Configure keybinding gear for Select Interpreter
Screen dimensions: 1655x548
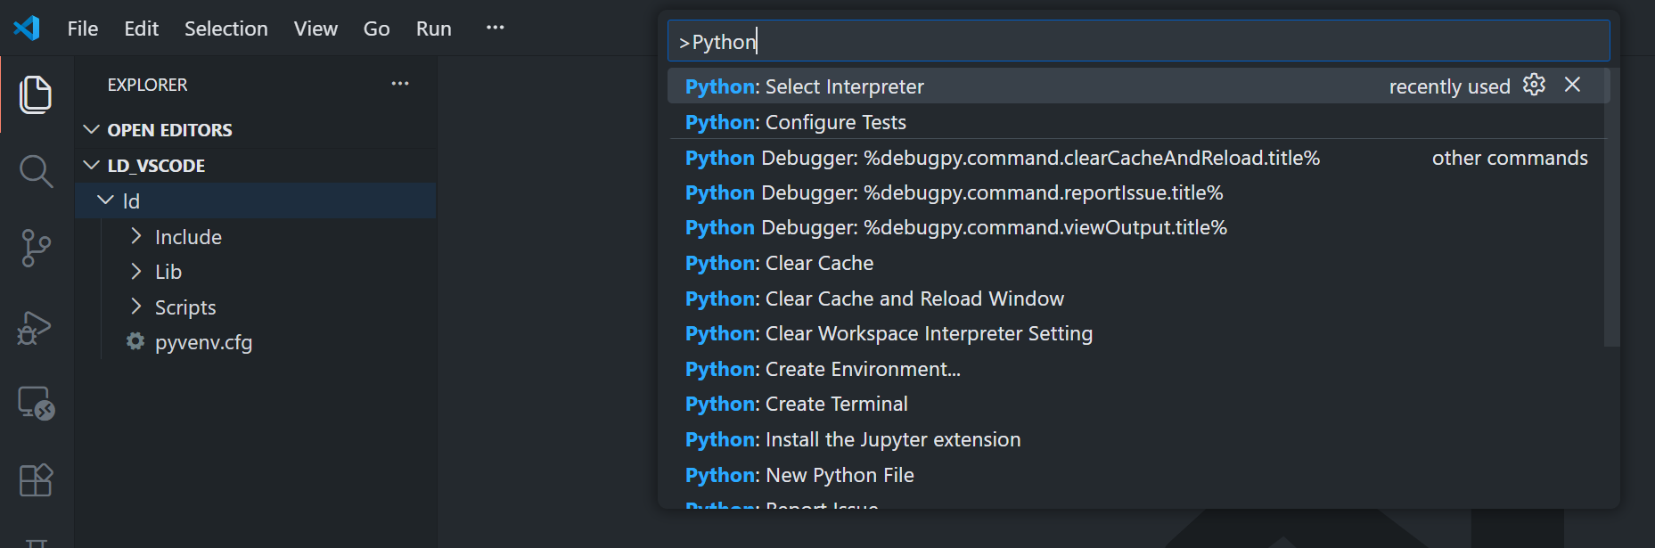[1534, 86]
